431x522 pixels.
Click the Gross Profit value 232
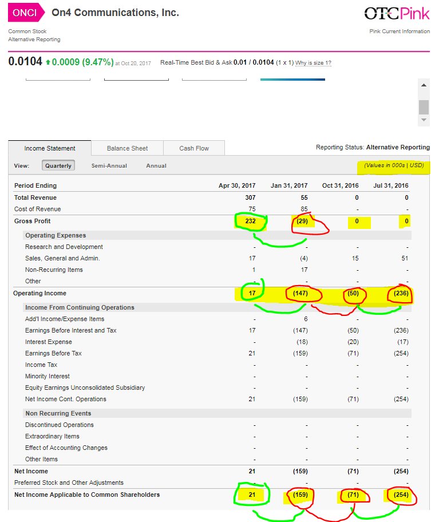pyautogui.click(x=250, y=221)
